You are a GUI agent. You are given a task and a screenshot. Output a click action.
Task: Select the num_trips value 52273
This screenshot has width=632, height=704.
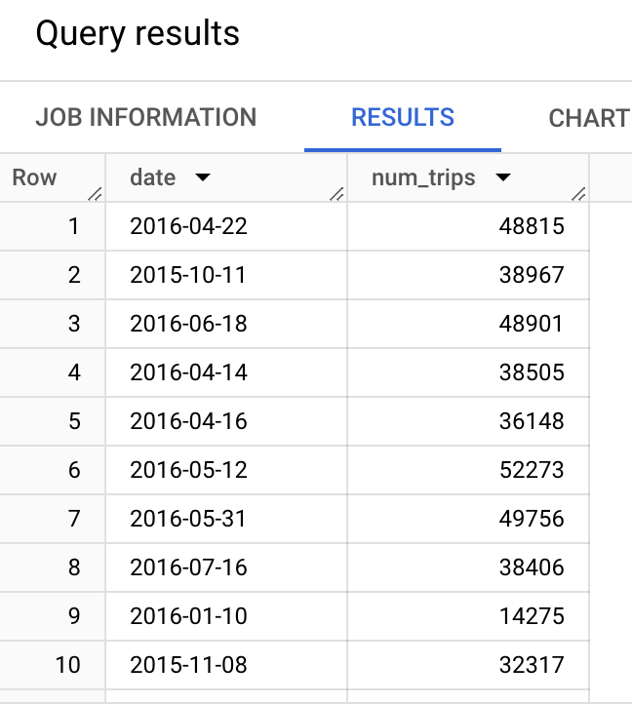tap(531, 470)
